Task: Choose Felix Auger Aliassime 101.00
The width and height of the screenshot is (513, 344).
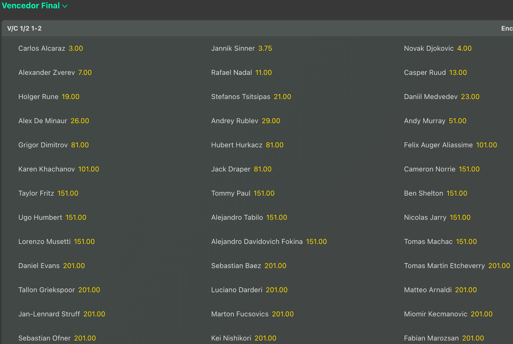Action: (x=450, y=145)
